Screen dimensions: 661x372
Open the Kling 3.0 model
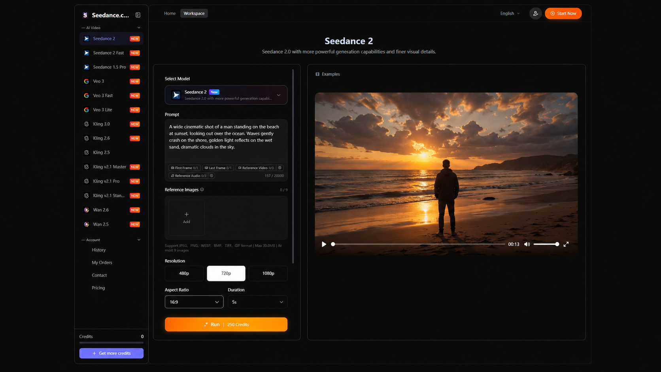coord(111,124)
